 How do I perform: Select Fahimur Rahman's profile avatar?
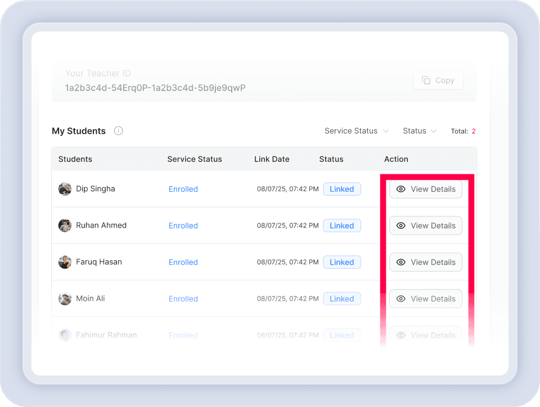tap(65, 335)
